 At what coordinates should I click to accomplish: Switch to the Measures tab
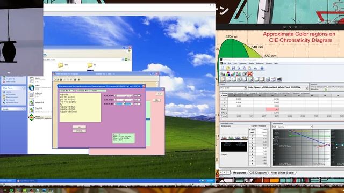[239, 173]
